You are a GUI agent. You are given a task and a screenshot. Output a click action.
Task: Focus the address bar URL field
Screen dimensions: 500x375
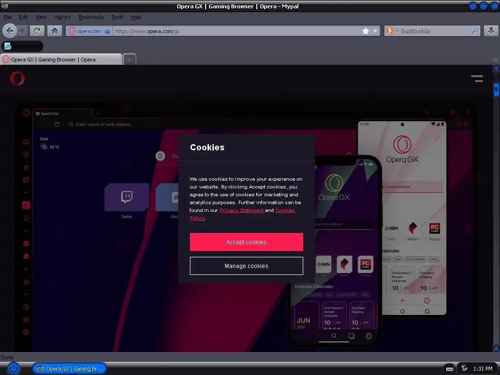point(238,31)
